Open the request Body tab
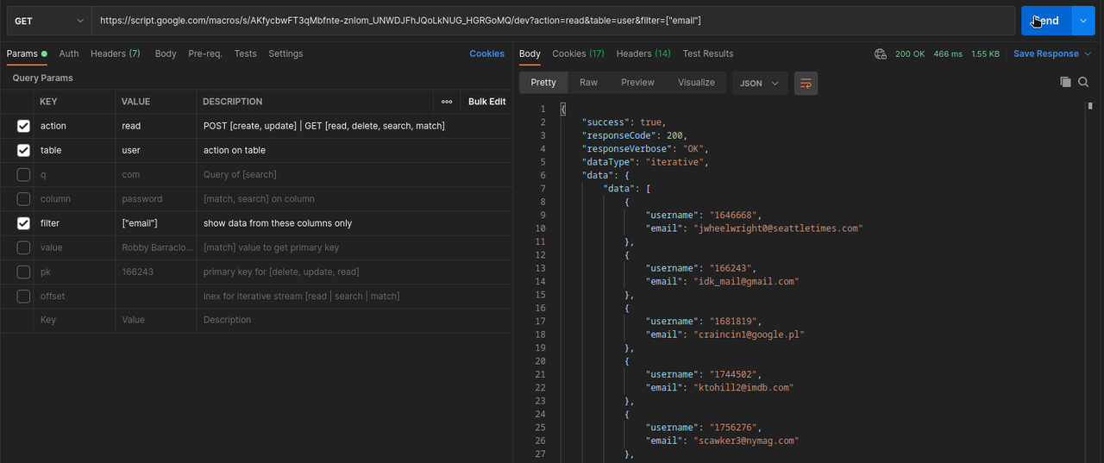The image size is (1104, 463). point(166,53)
